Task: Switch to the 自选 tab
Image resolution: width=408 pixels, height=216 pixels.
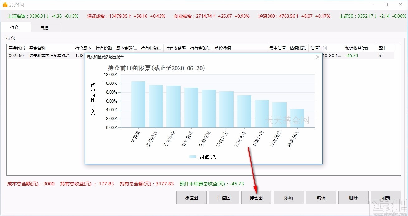Action: 45,27
